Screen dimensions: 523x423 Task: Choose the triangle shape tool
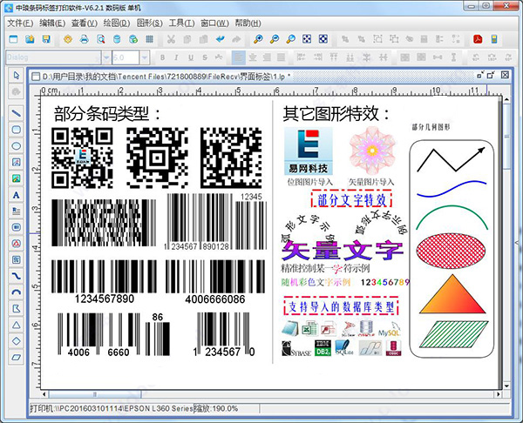tap(17, 324)
